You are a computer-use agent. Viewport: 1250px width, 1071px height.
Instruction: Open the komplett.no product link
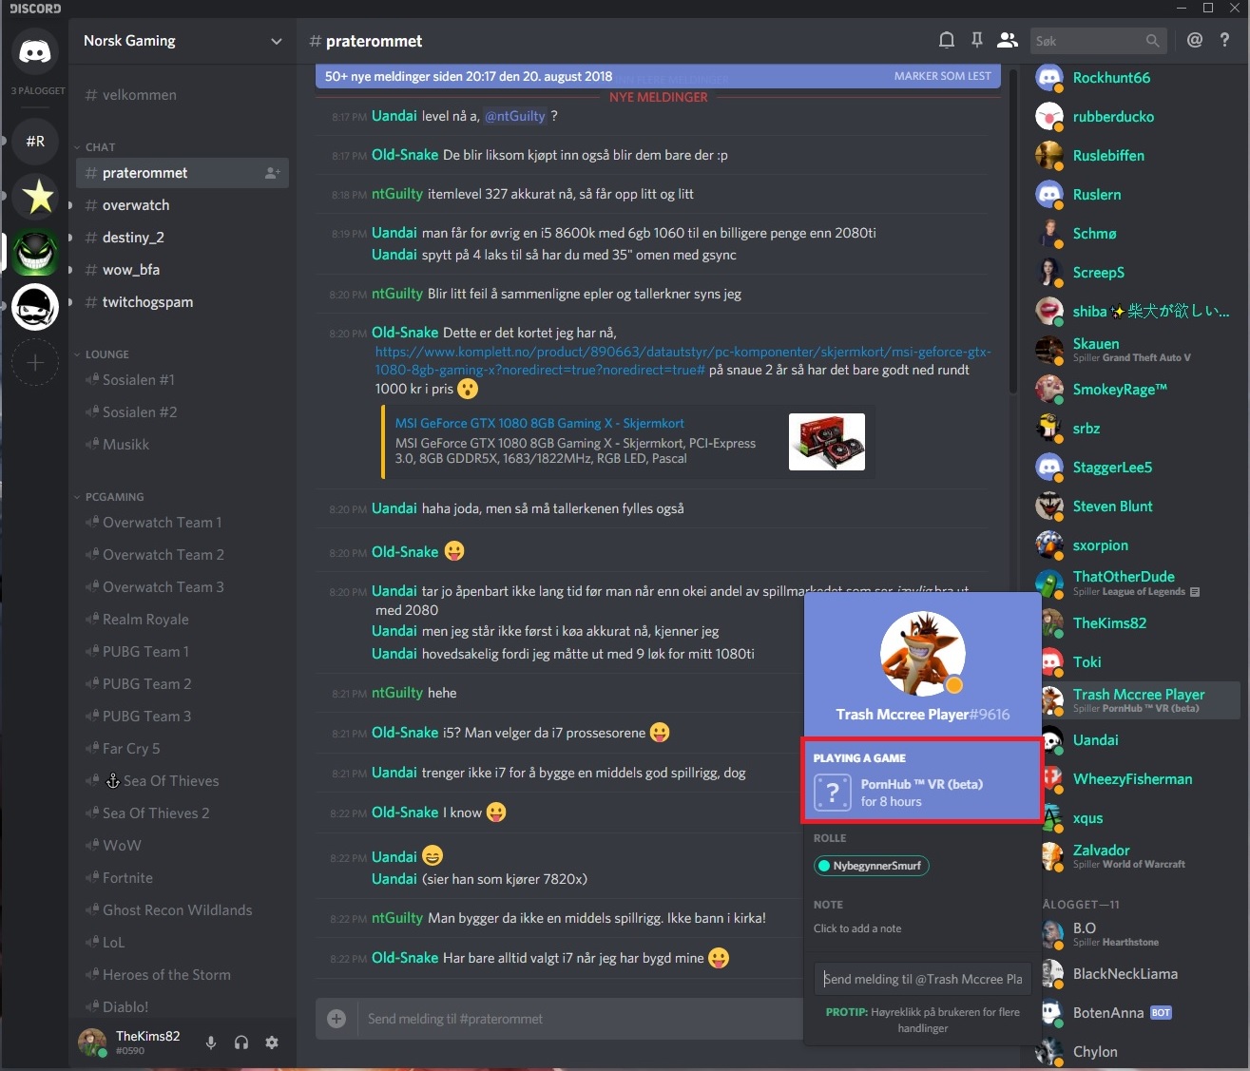[x=683, y=360]
